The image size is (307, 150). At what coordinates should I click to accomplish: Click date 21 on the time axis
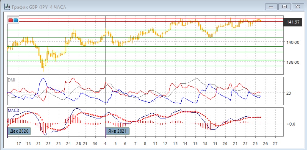38,144
